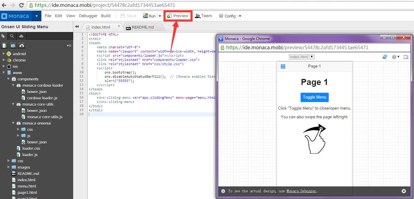Collapse the monaca-cordova-loader folder
This screenshot has width=414, height=199.
(13, 85)
